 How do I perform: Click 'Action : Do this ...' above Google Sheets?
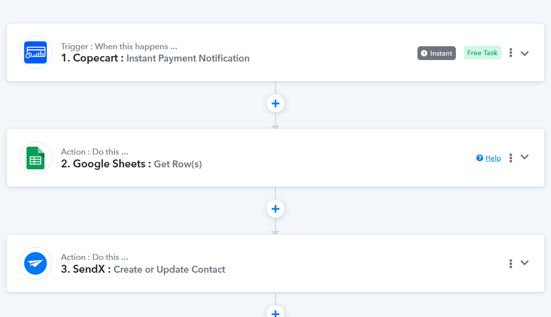[x=95, y=152]
